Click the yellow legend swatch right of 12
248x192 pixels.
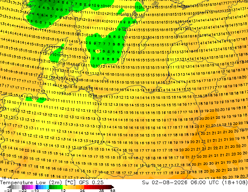pyautogui.click(x=64, y=187)
